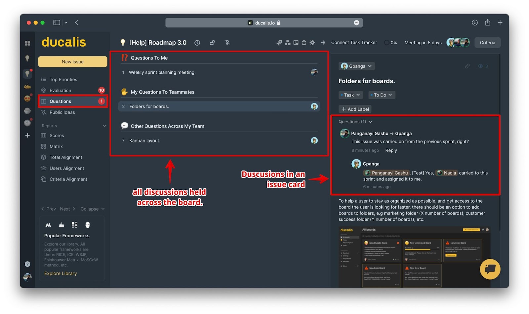529x314 pixels.
Task: Select 'Folders for boards.' question row
Action: (219, 106)
